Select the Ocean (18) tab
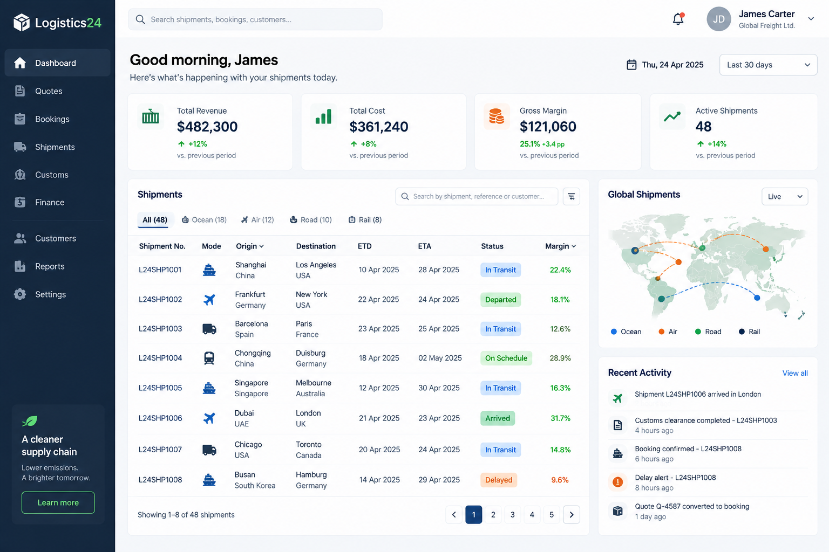 (x=204, y=220)
